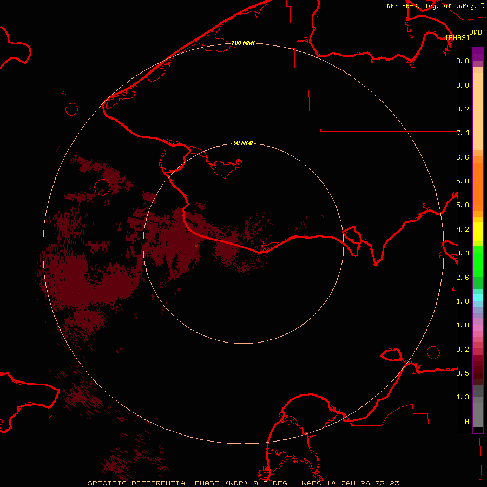This screenshot has height=487, width=487.
Task: Click the [PHAS] units label
Action: [x=457, y=37]
